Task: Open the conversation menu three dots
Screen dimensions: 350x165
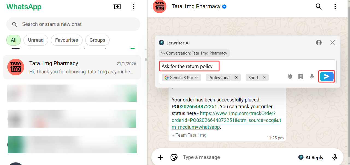Action: tap(335, 7)
